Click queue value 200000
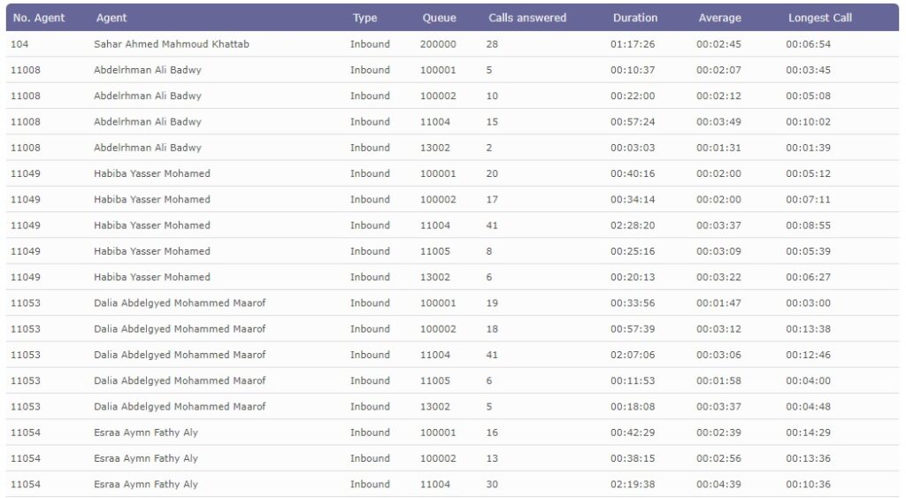 click(x=438, y=44)
